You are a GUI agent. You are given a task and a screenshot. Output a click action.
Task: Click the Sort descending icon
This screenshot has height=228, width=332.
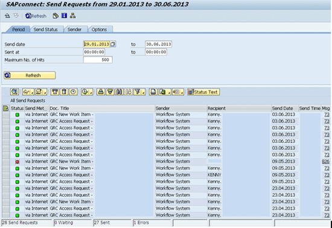110,92
